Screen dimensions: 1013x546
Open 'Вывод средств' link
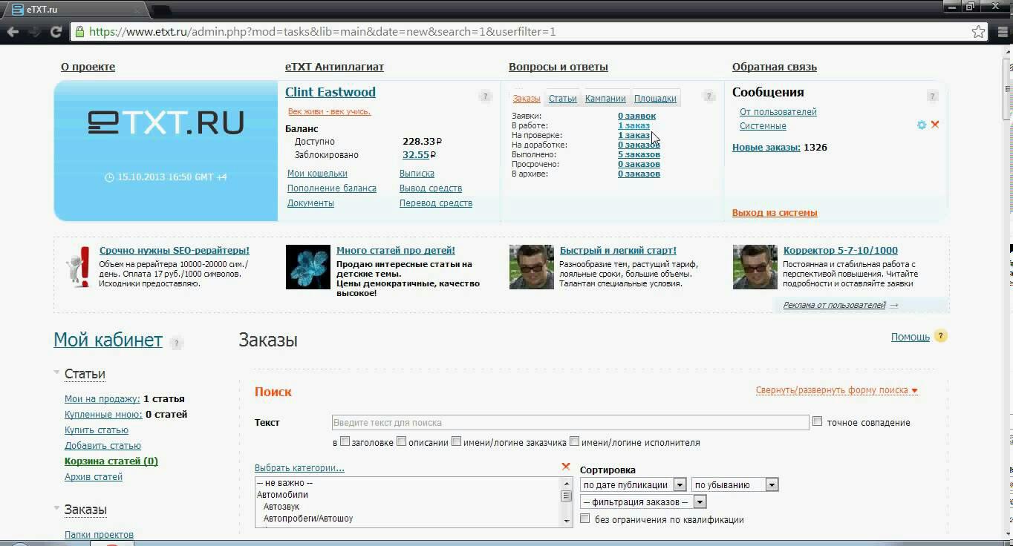(x=431, y=188)
